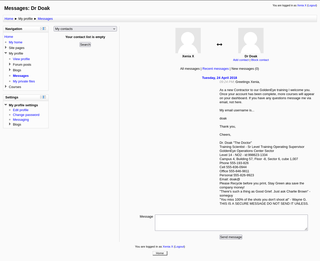Collapse My profile settings section

6,105
